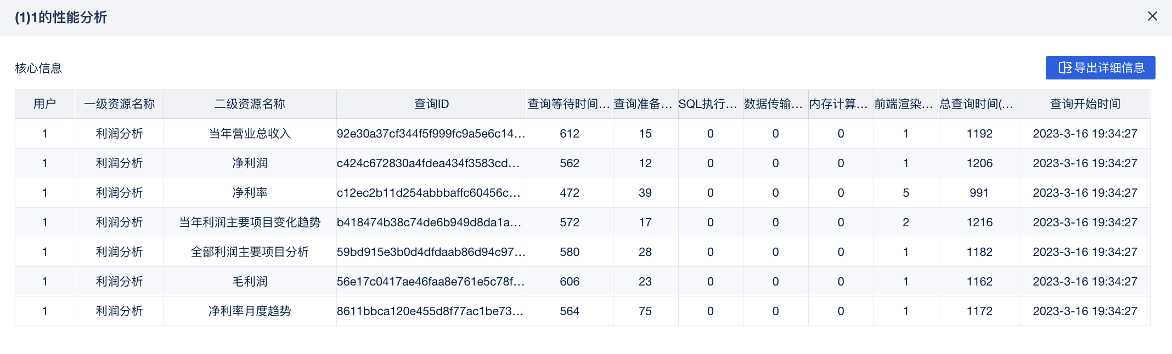Select the 当年营业总收入 row cell
The height and width of the screenshot is (354, 1172).
click(250, 134)
